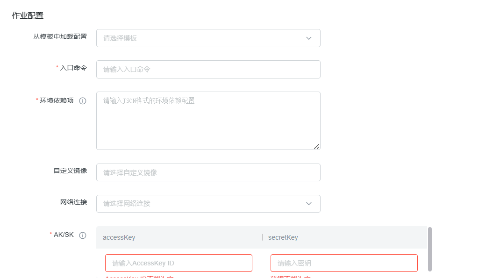Click the 网络连接 field label

tap(73, 202)
